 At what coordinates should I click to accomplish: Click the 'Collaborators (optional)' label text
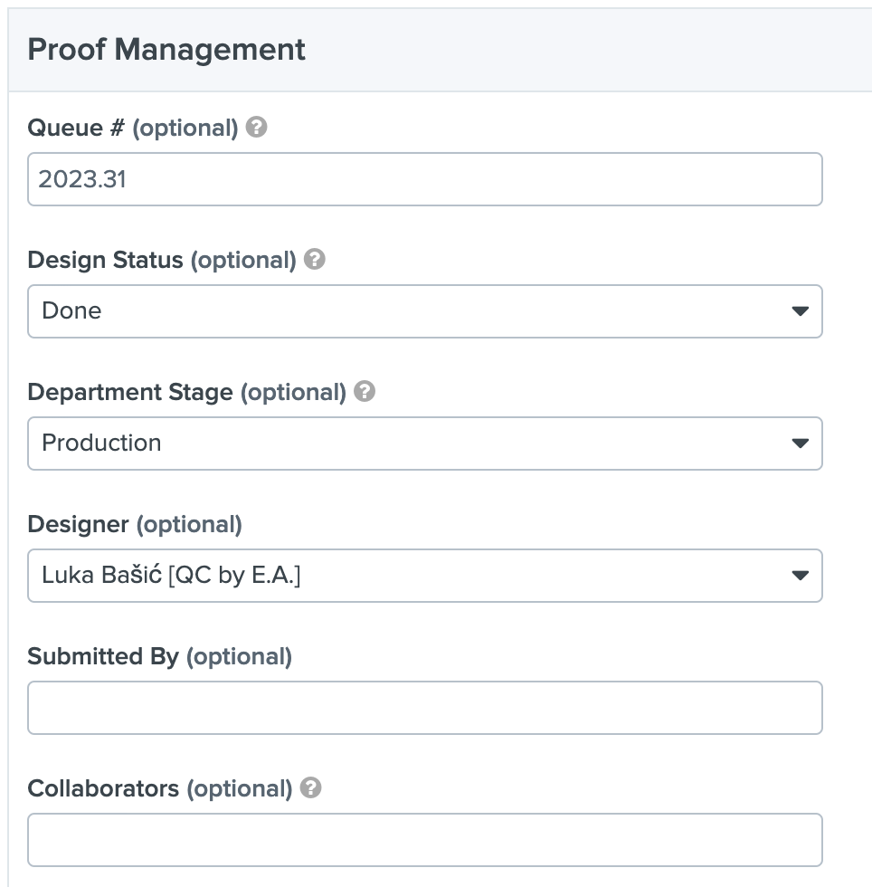click(159, 788)
